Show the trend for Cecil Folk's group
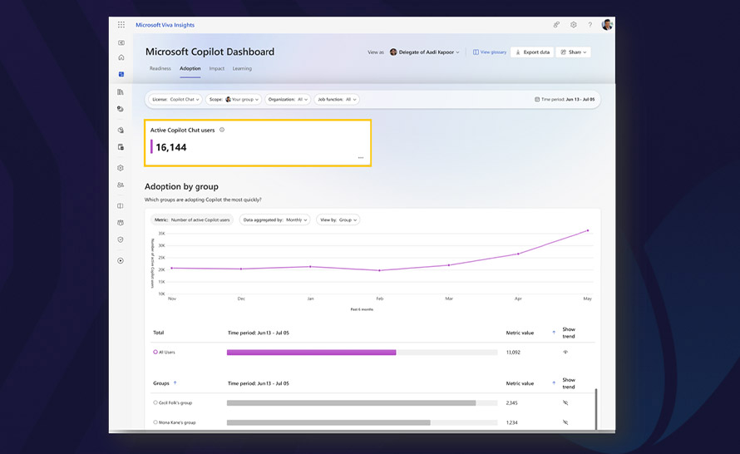Image resolution: width=740 pixels, height=454 pixels. 565,402
